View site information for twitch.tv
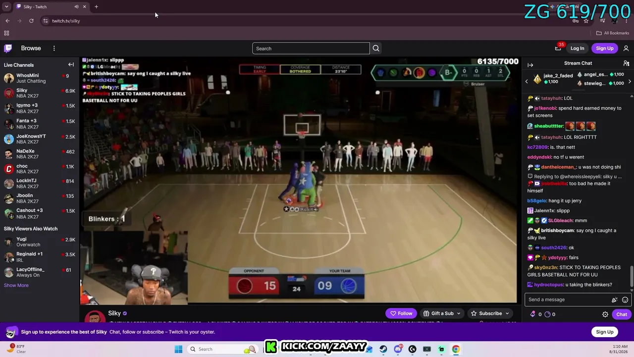634x357 pixels. pos(46,21)
